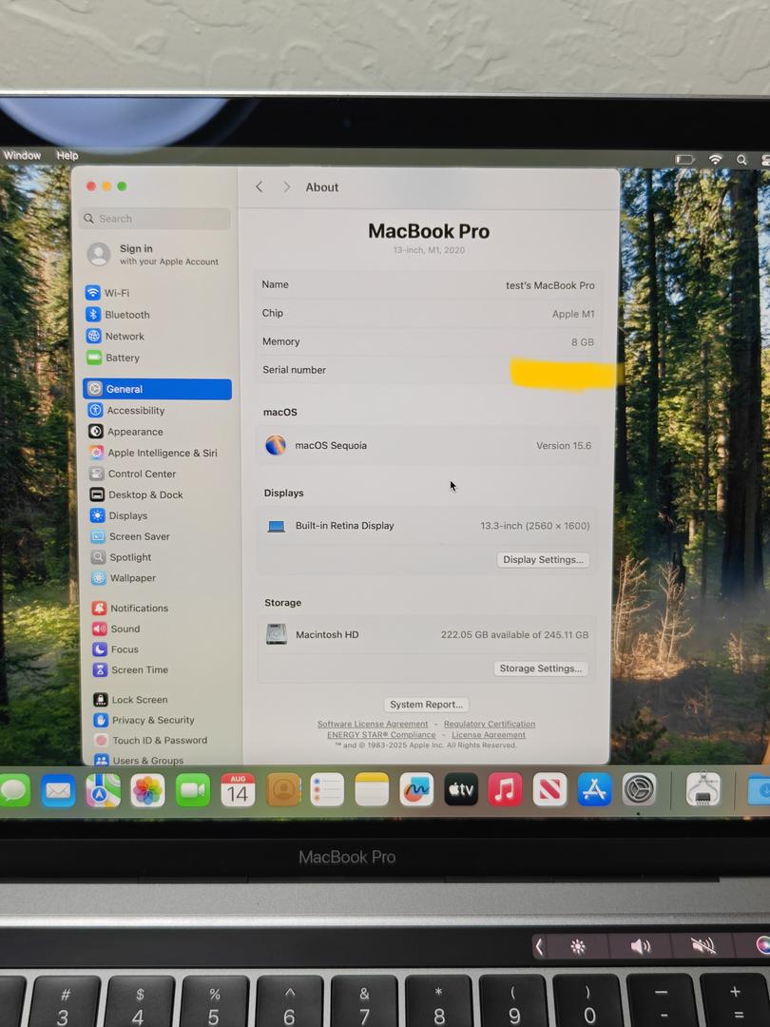
Task: Go back with the left chevron
Action: point(260,186)
